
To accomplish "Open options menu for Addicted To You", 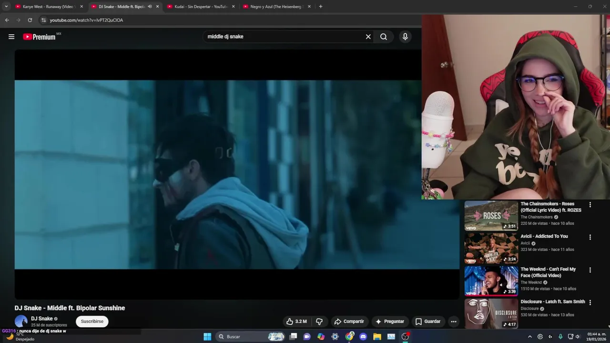I will click(590, 237).
